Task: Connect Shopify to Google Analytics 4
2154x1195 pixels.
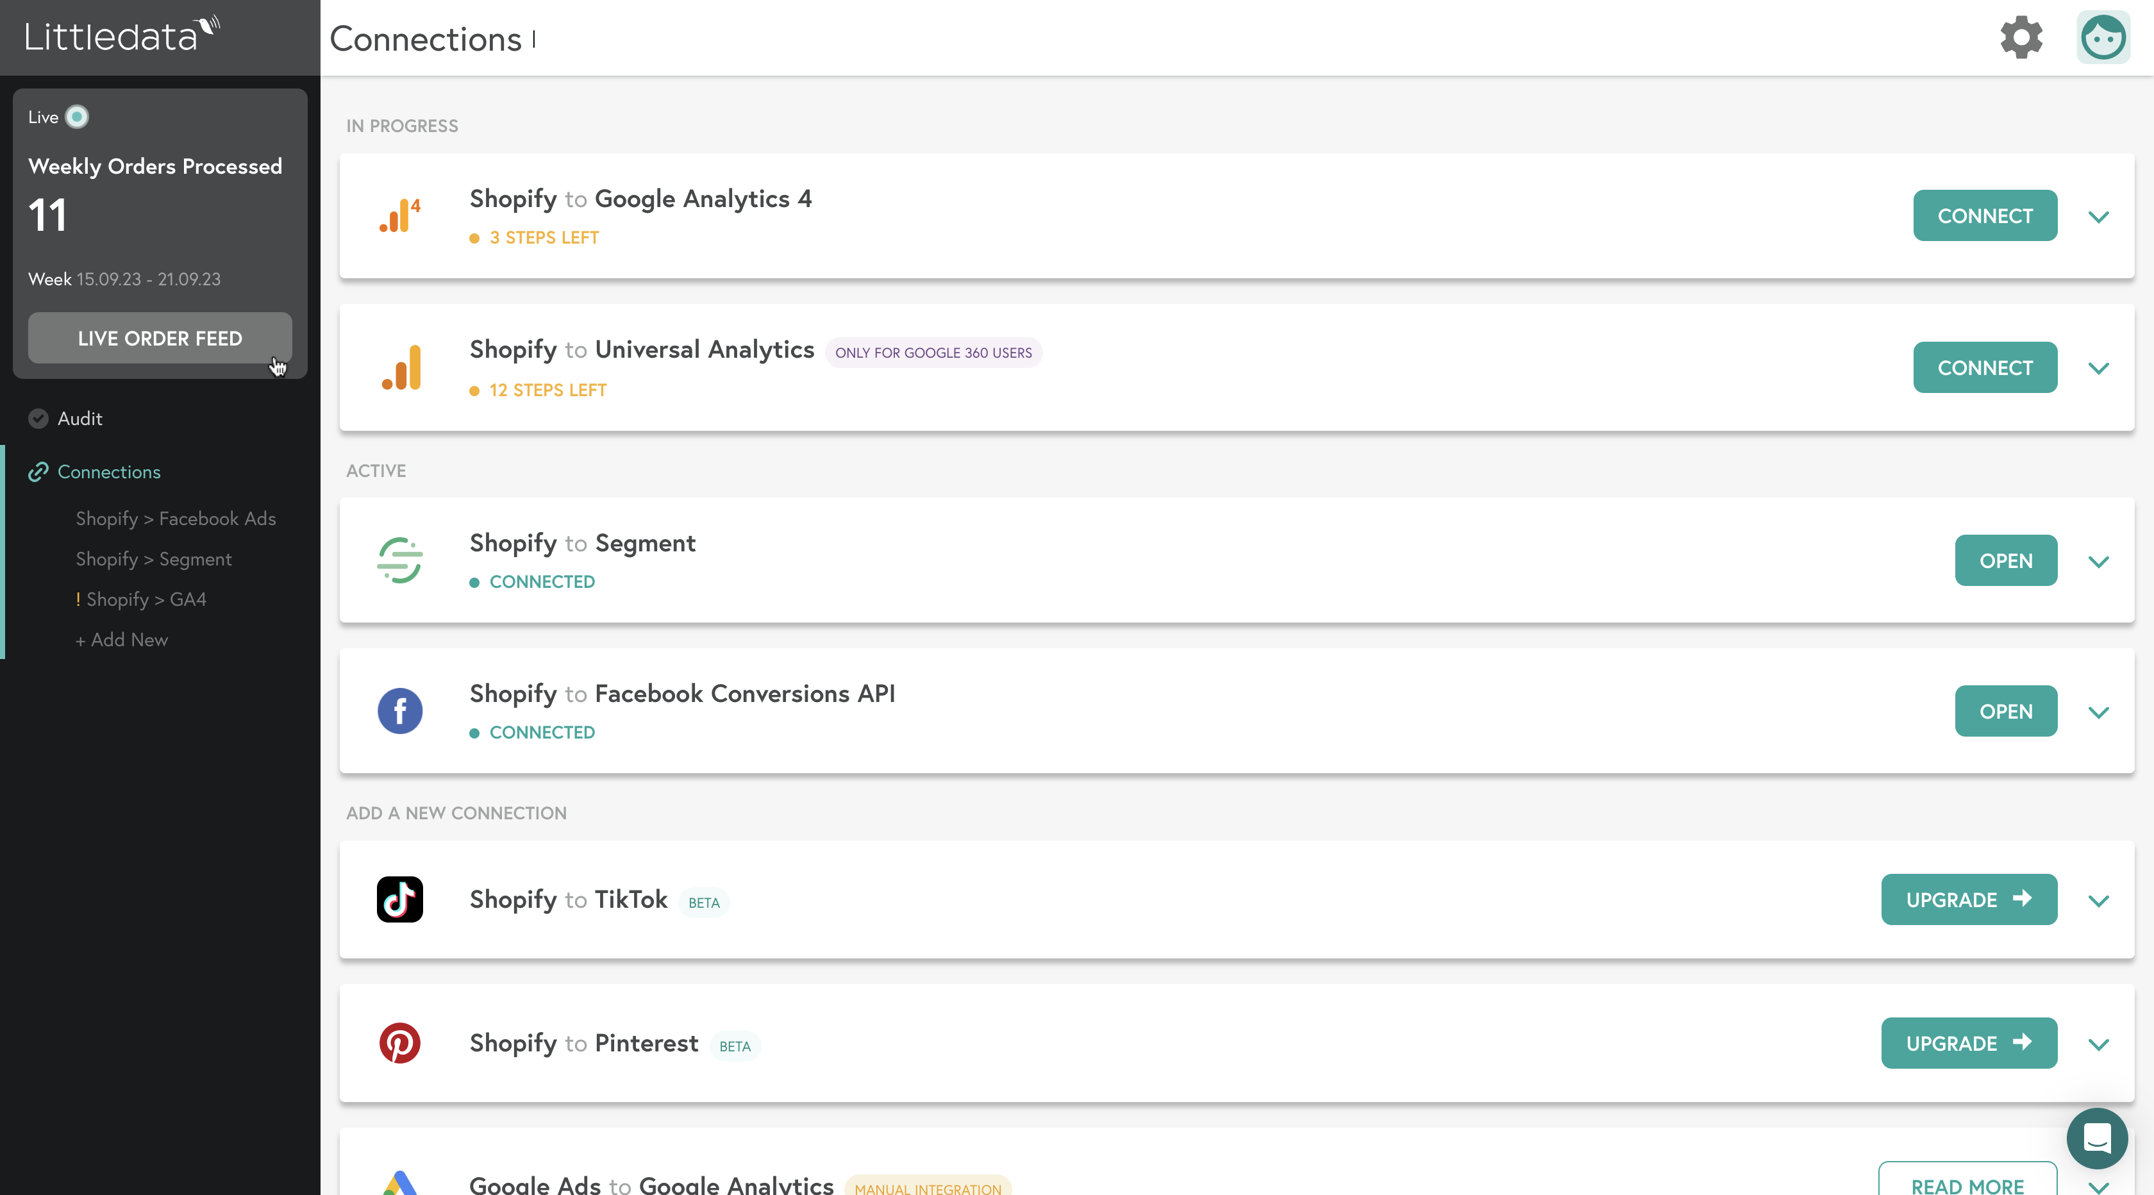Action: coord(1985,216)
